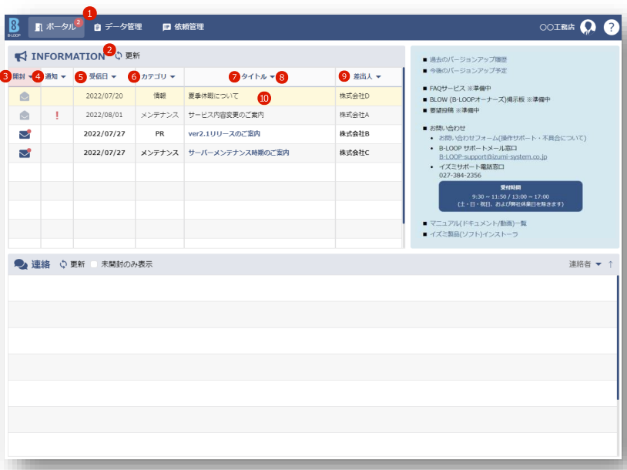Screen dimensions: 627x470
Task: Click the help question mark icon
Action: [x=611, y=27]
